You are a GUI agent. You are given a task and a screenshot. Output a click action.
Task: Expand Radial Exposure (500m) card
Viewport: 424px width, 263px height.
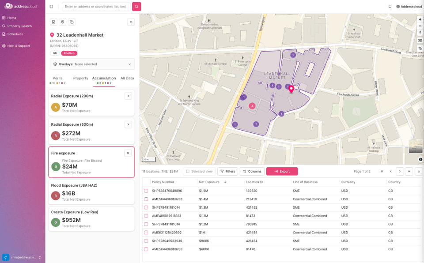point(128,124)
